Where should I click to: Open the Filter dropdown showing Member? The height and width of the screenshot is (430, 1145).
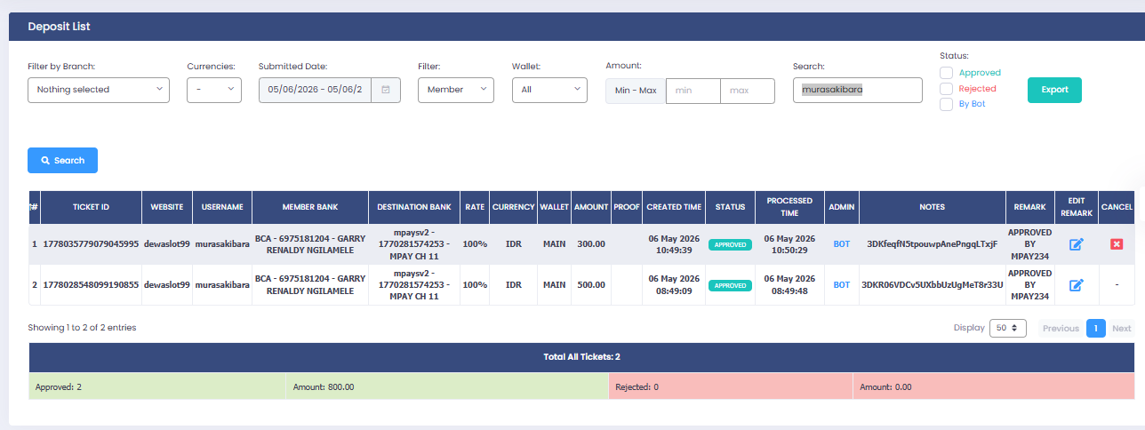456,90
